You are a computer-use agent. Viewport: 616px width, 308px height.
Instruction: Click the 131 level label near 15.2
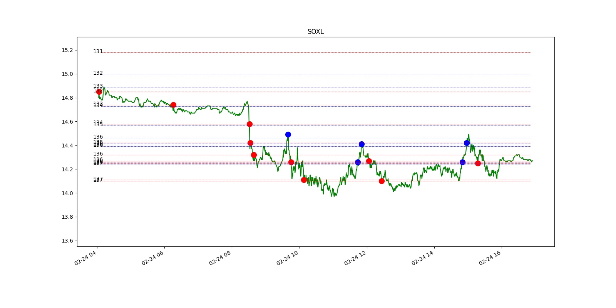coord(98,51)
